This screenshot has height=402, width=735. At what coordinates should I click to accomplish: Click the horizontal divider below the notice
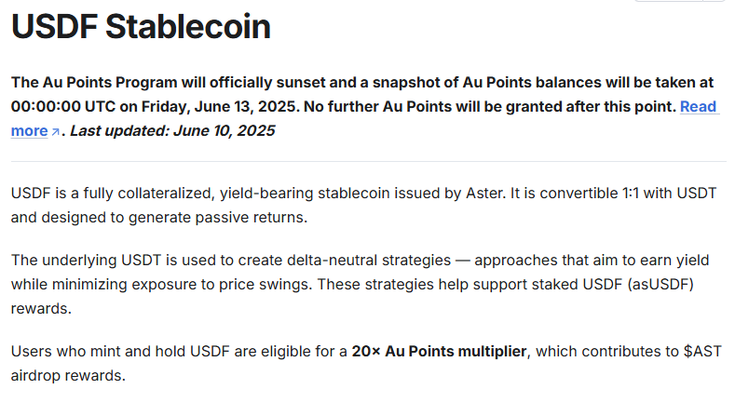367,162
